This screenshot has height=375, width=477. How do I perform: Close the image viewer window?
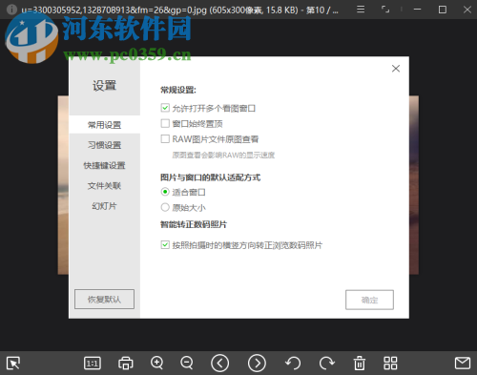coord(467,10)
